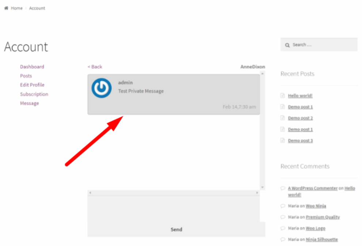Viewport: 362px width, 246px height.
Task: Click into the message reply text area
Action: coord(174,209)
